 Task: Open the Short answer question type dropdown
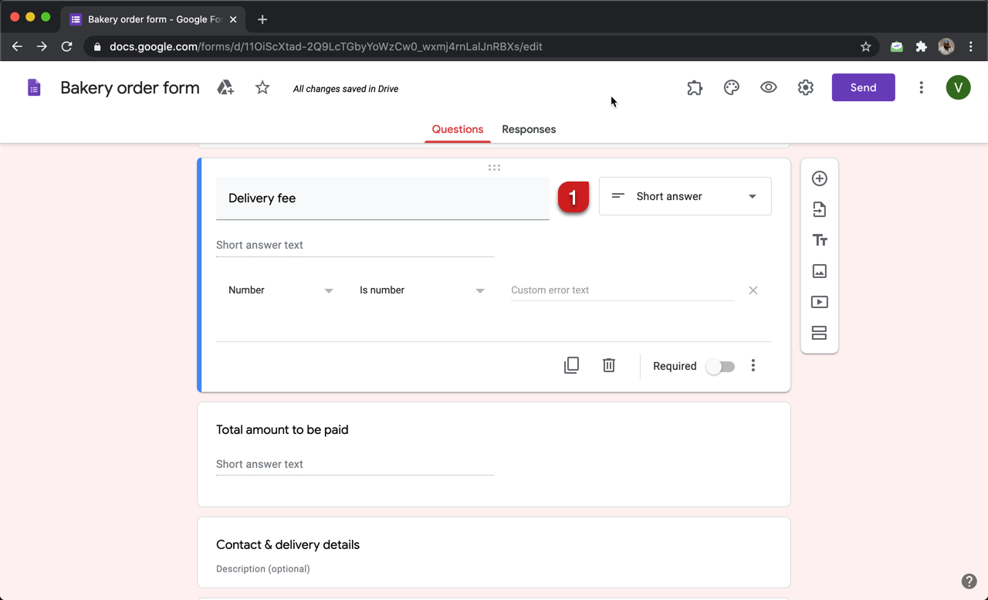pyautogui.click(x=684, y=196)
